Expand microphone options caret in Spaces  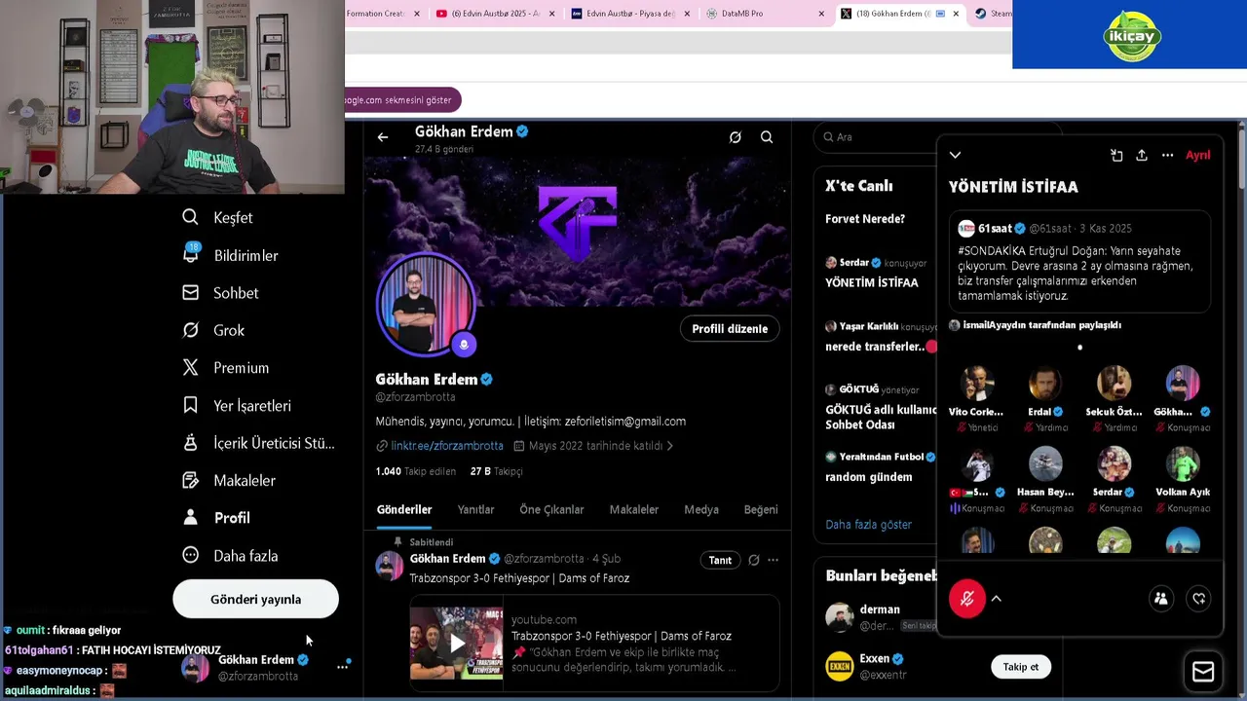tap(996, 599)
